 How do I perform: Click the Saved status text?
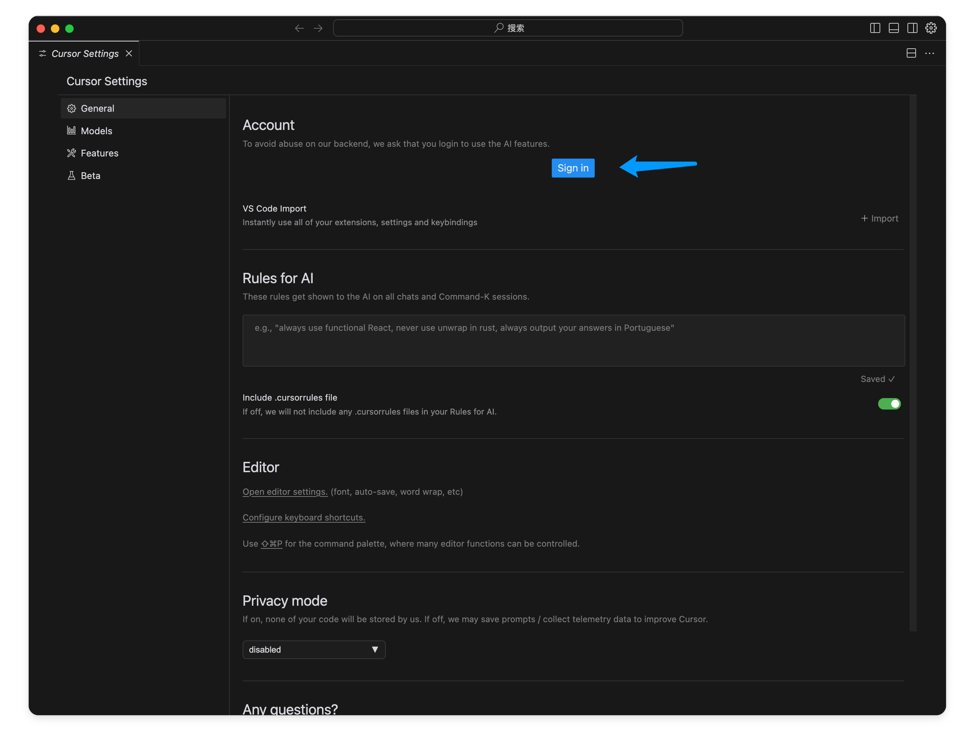click(x=877, y=379)
